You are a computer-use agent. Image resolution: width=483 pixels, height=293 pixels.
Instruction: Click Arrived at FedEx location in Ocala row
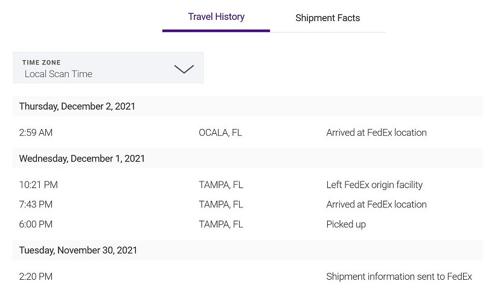376,133
